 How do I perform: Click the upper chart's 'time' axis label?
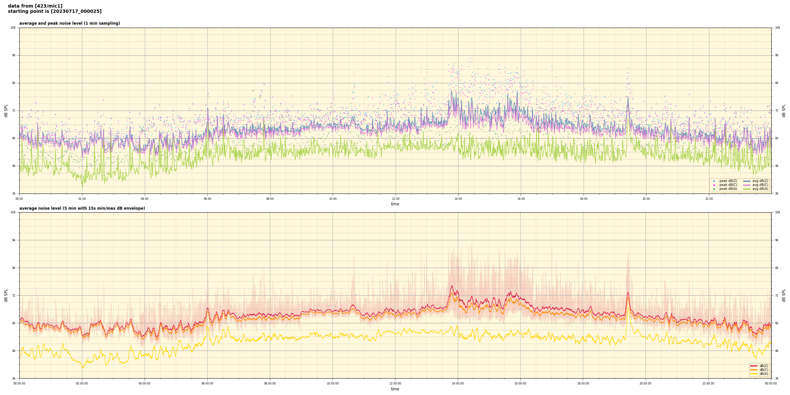tap(395, 204)
